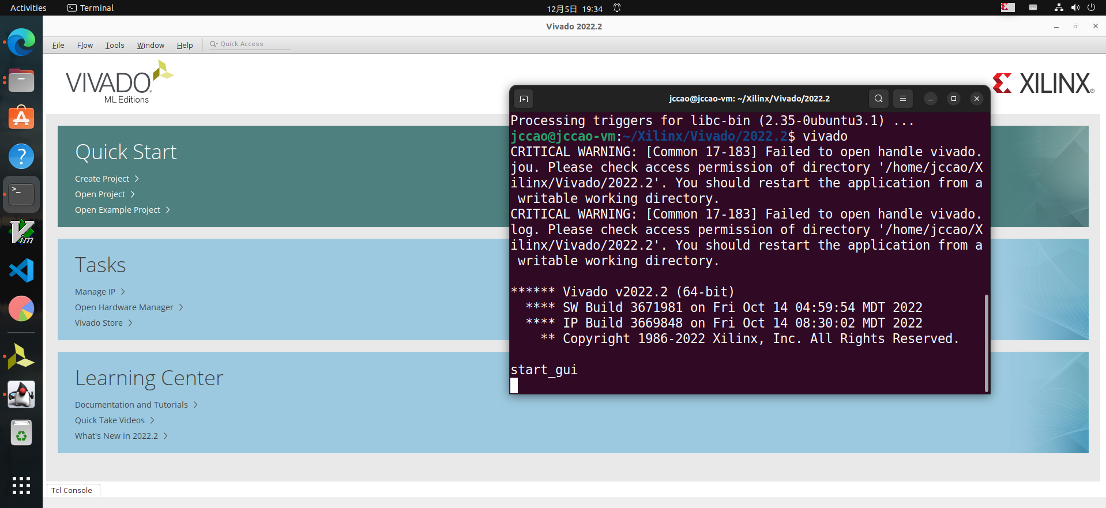Expand the chevron beside Manage IP

click(x=123, y=292)
